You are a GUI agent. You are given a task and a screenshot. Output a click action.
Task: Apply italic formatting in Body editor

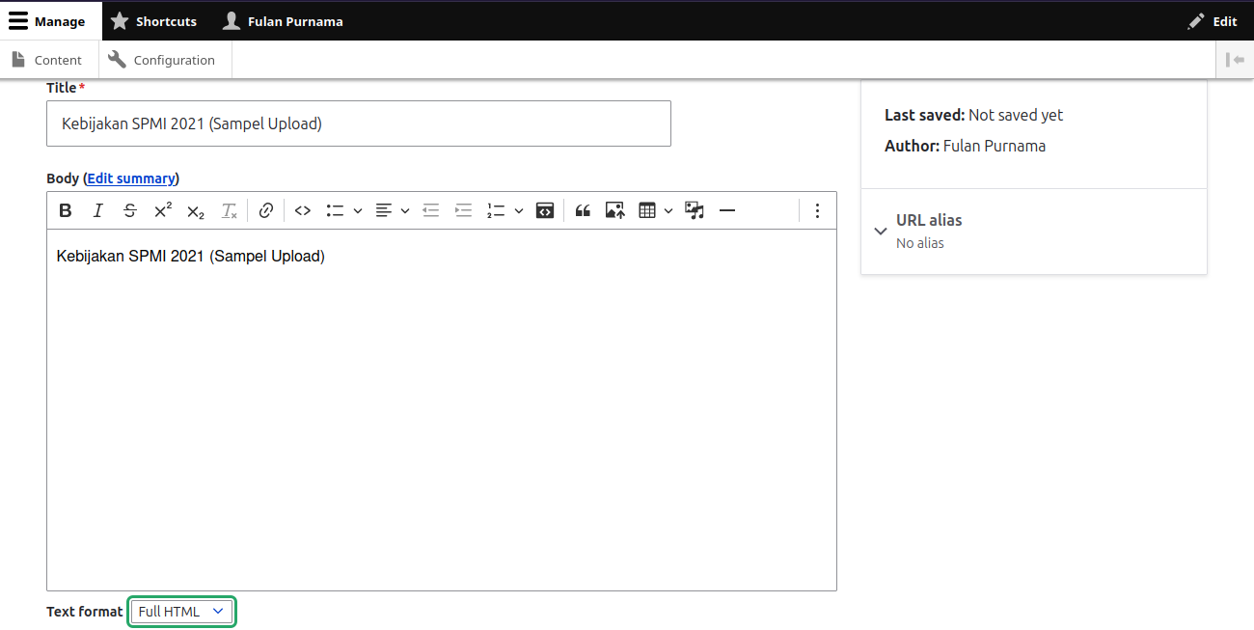(97, 210)
